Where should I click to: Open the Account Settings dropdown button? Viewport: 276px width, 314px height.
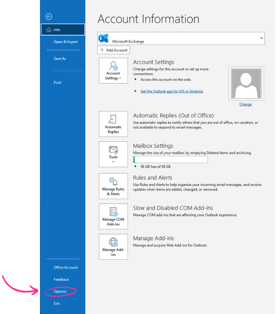[113, 71]
